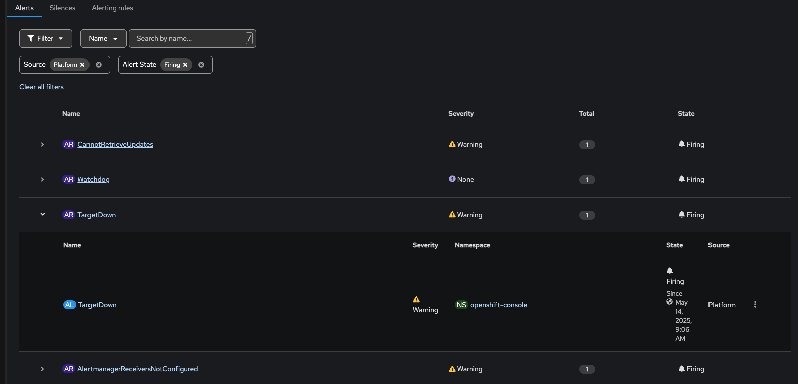Click the bell icon above Firing Since text
Viewport: 798px width, 384px height.
point(670,271)
